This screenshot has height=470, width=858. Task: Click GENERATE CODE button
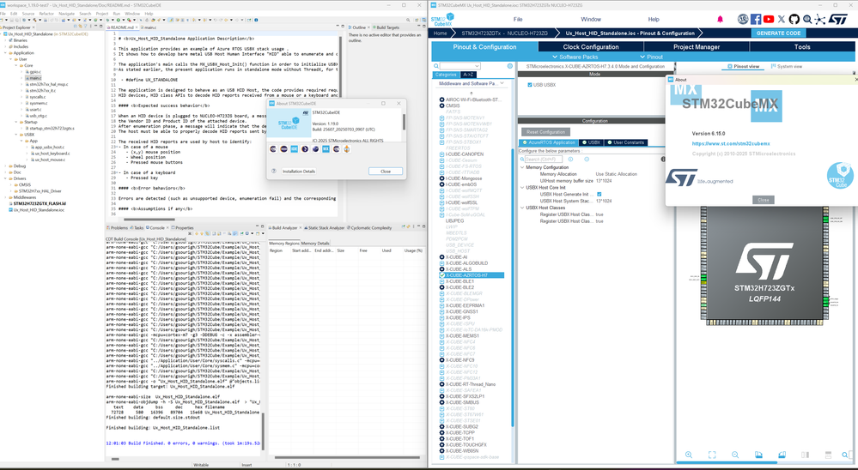[x=778, y=33]
